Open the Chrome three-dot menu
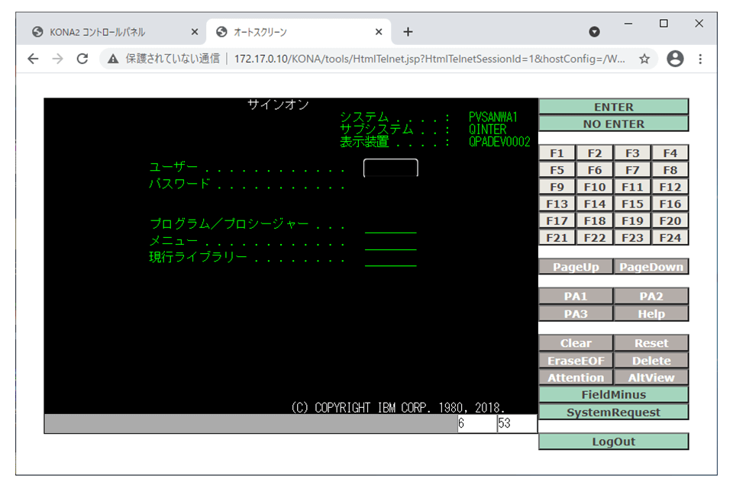This screenshot has height=488, width=733. click(700, 59)
